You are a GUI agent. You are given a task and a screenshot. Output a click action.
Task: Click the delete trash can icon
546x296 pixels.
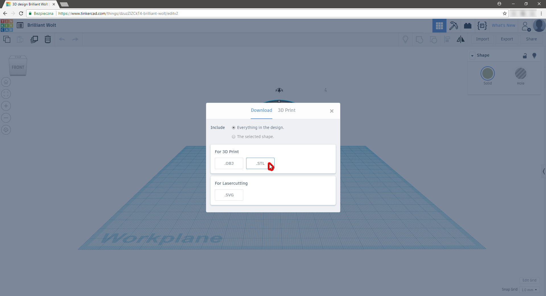point(48,39)
